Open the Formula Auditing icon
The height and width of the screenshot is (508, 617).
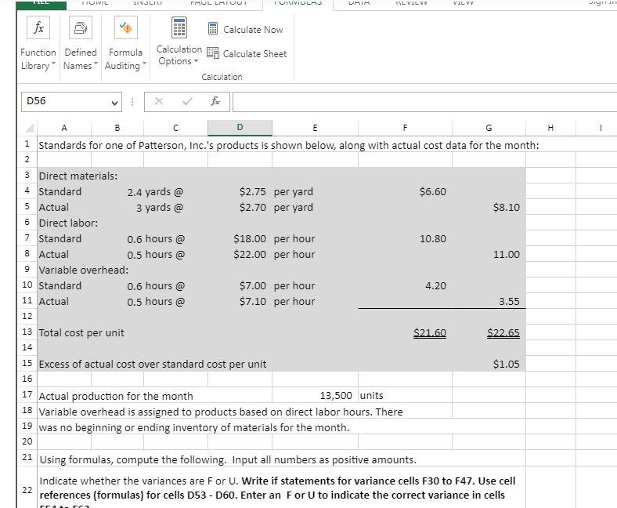point(126,27)
